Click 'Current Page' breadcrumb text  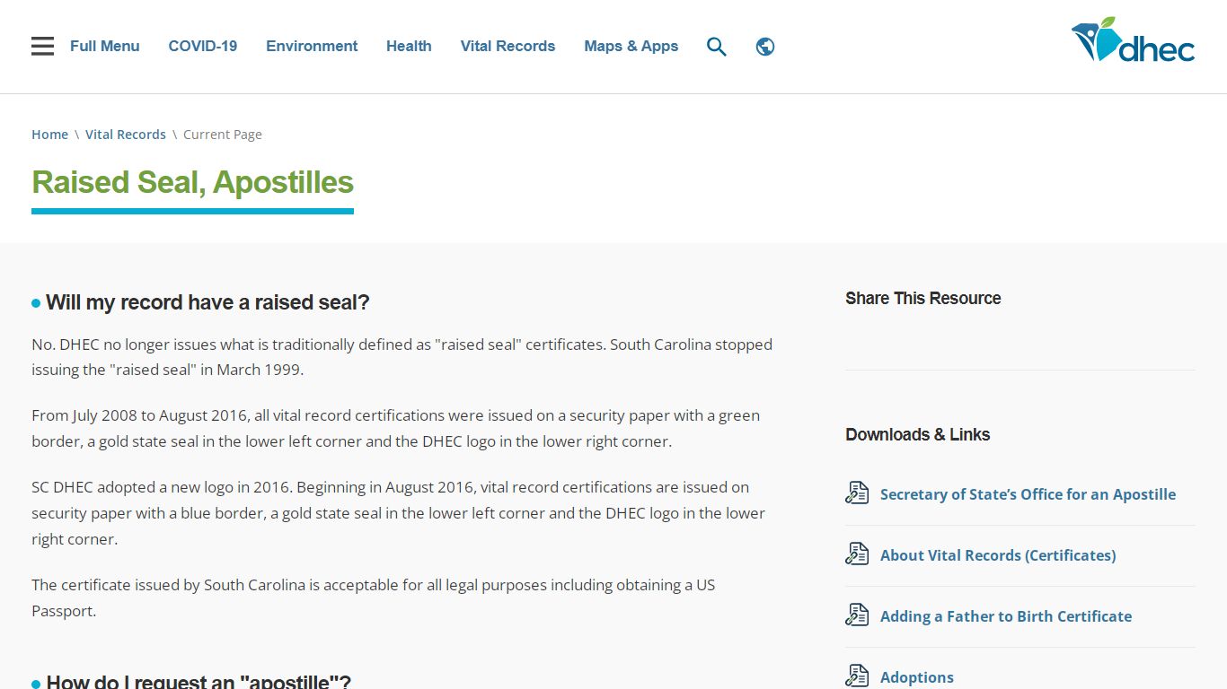223,135
